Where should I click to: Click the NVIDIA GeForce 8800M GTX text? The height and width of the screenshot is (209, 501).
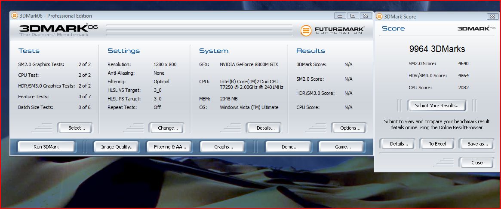[249, 64]
